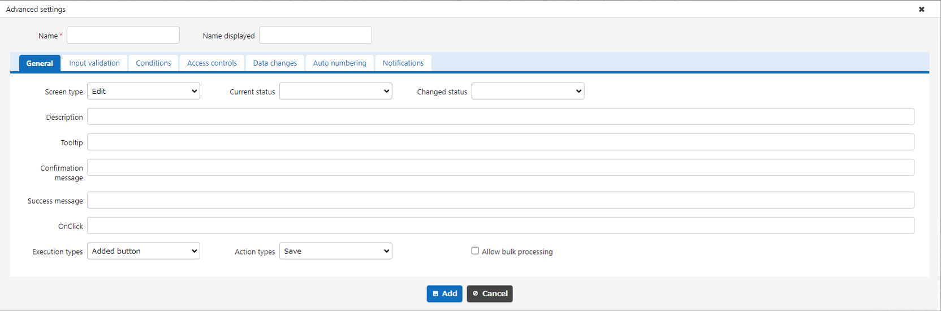Open the Notifications tab

point(403,63)
